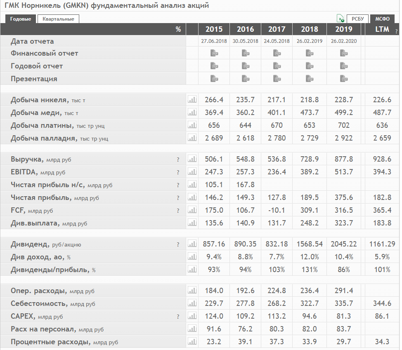Show chart for Дивиденд руб/акцию

pos(192,244)
